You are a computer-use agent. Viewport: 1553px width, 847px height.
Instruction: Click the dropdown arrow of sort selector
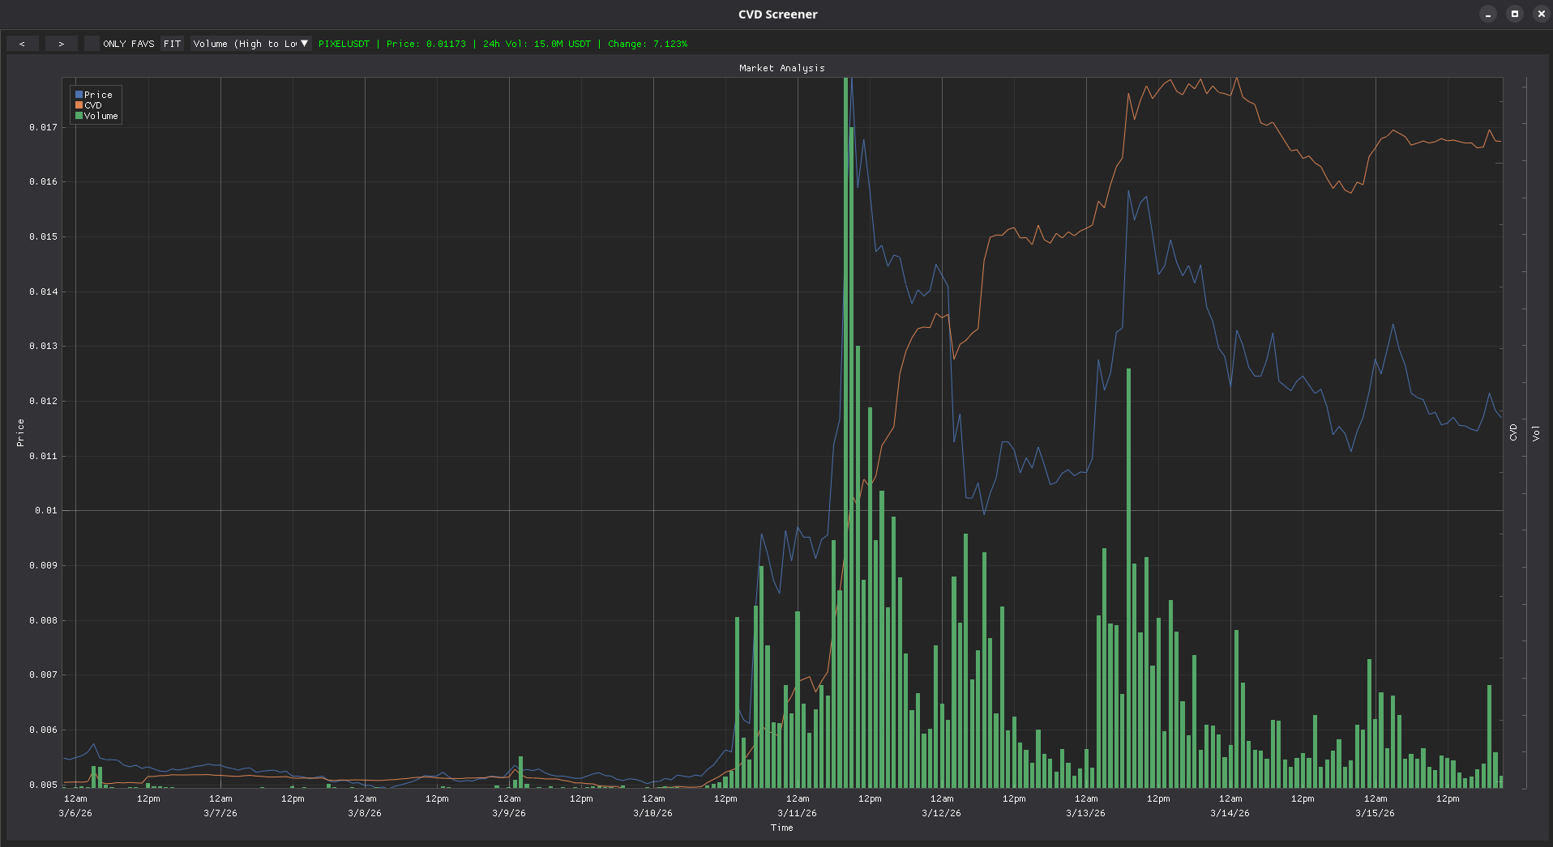pyautogui.click(x=304, y=44)
